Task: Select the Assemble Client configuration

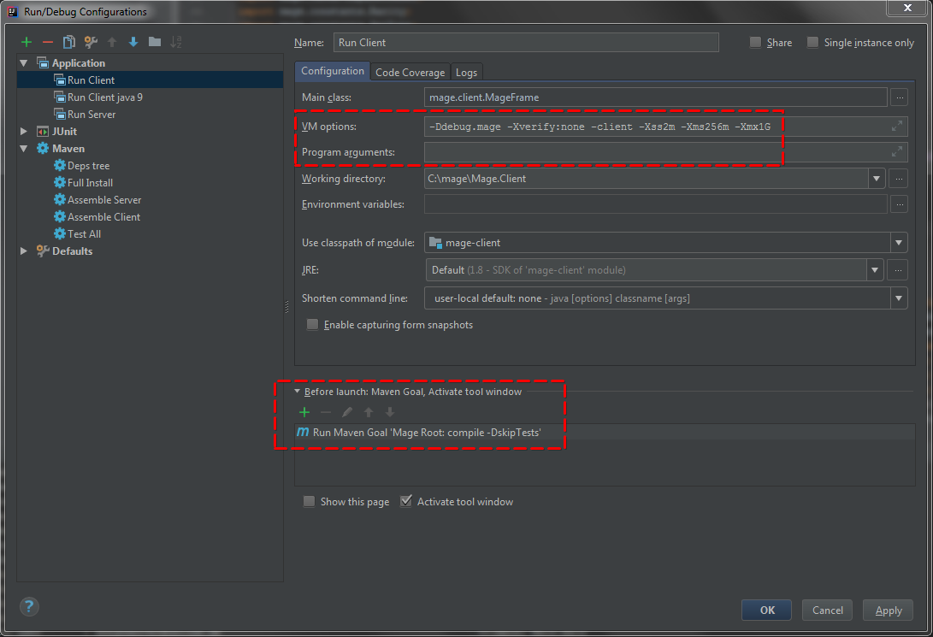Action: [150, 217]
